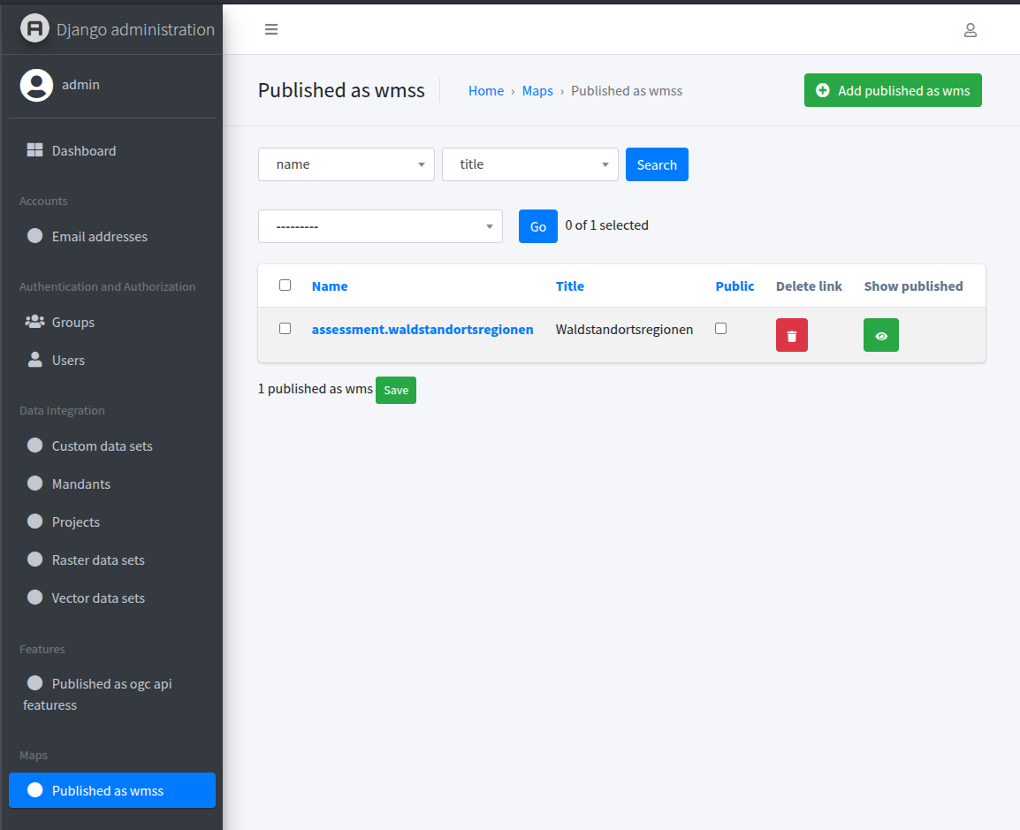Open Custom data sets menu item
The image size is (1020, 830).
pyautogui.click(x=112, y=446)
